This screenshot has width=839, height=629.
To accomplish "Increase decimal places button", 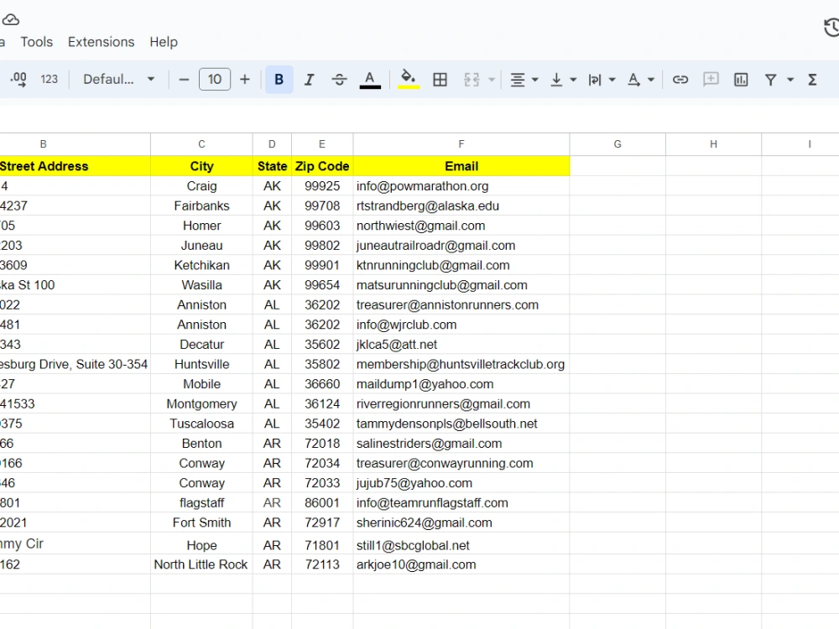I will pos(18,80).
